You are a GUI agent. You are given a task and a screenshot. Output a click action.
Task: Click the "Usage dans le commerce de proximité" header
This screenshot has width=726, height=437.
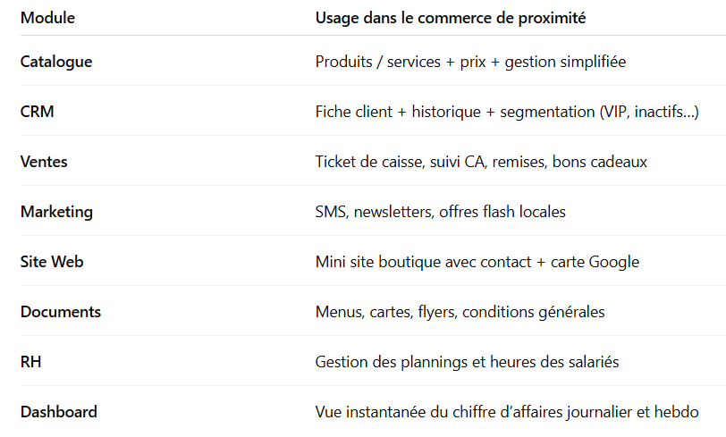tap(451, 18)
